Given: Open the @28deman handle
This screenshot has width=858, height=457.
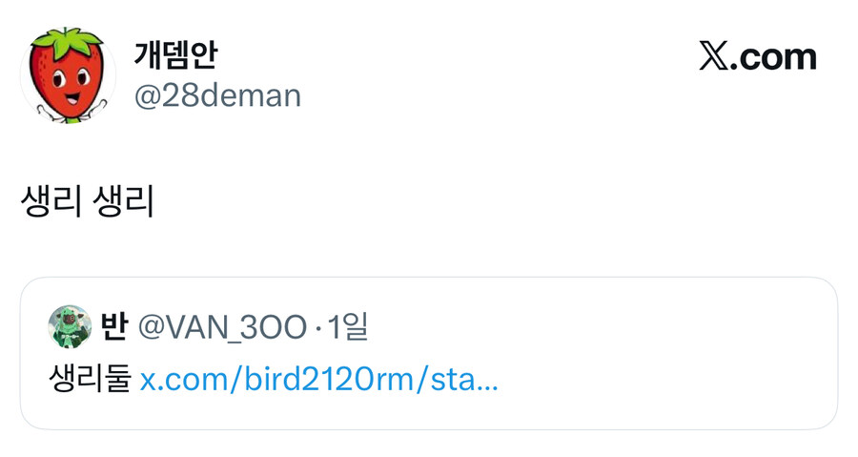Looking at the screenshot, I should 217,95.
